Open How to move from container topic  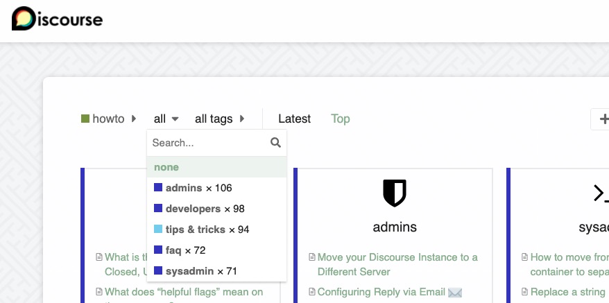tap(569, 264)
